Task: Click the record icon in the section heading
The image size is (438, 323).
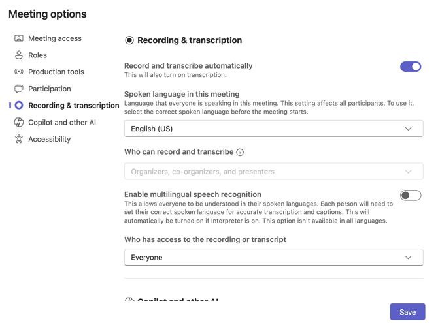Action: [x=129, y=40]
